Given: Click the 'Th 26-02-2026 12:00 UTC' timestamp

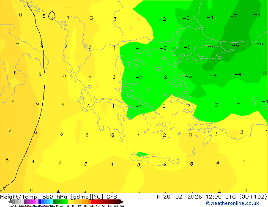Looking at the screenshot, I should (194, 197).
